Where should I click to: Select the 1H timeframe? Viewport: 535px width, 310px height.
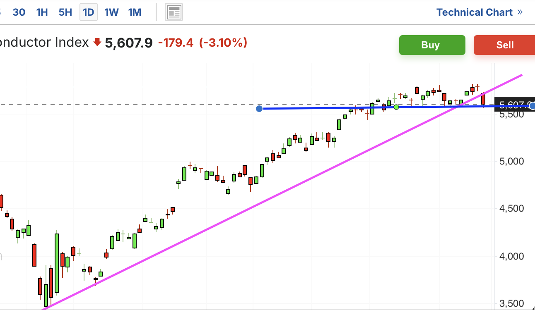(42, 12)
